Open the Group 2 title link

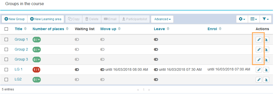coord(21,50)
